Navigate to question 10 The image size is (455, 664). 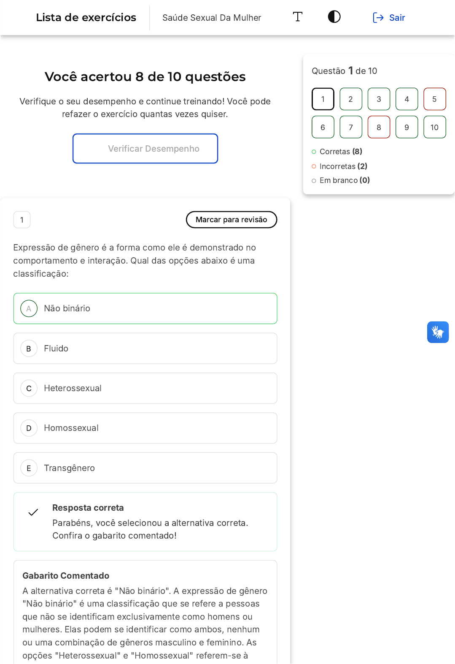point(434,127)
